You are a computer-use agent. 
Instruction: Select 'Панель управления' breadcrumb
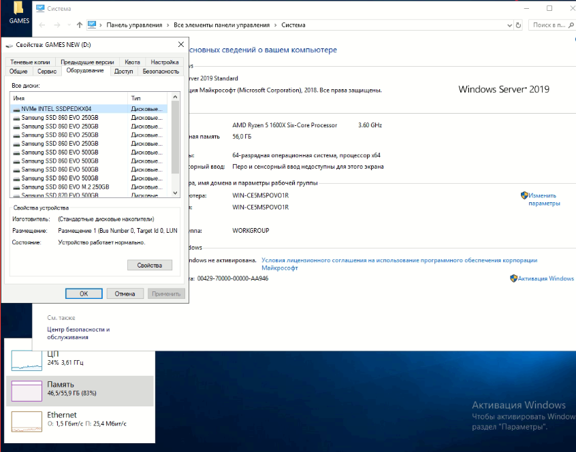(134, 25)
